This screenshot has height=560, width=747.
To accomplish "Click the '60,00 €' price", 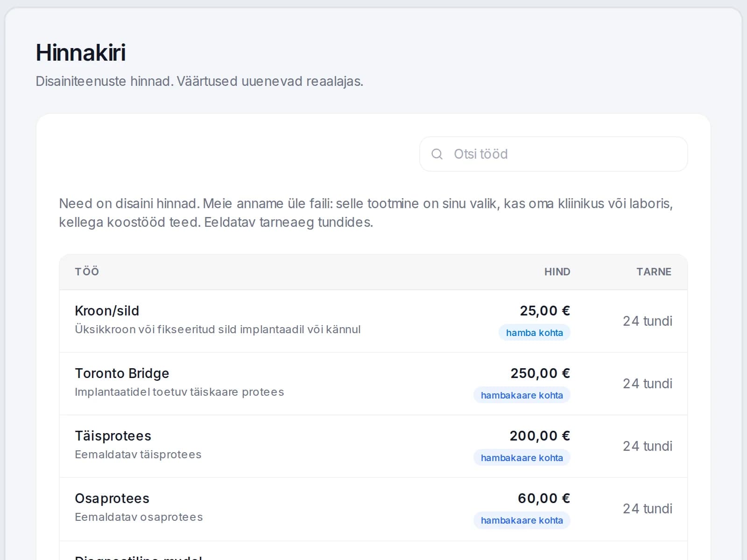I will tap(544, 498).
